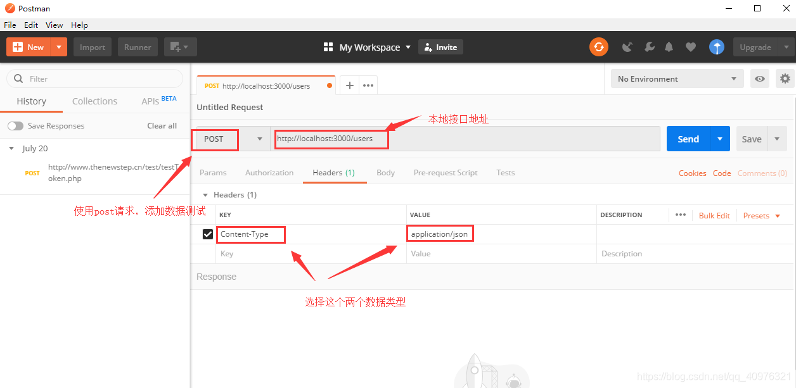Open the Runner
Screen dimensions: 796x388
[x=138, y=47]
